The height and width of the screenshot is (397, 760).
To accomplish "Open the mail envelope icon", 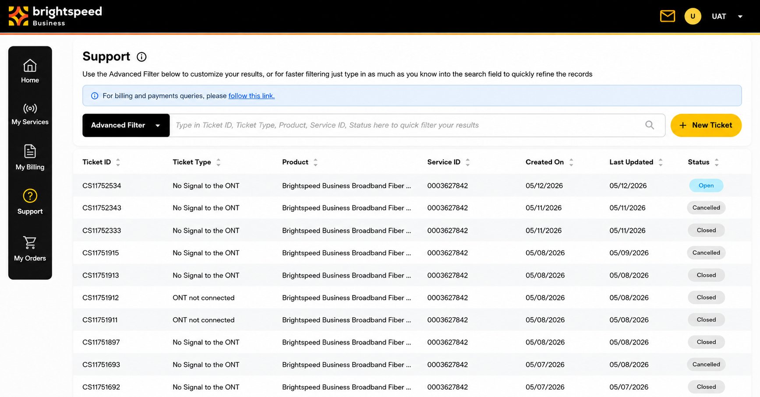I will tap(667, 16).
